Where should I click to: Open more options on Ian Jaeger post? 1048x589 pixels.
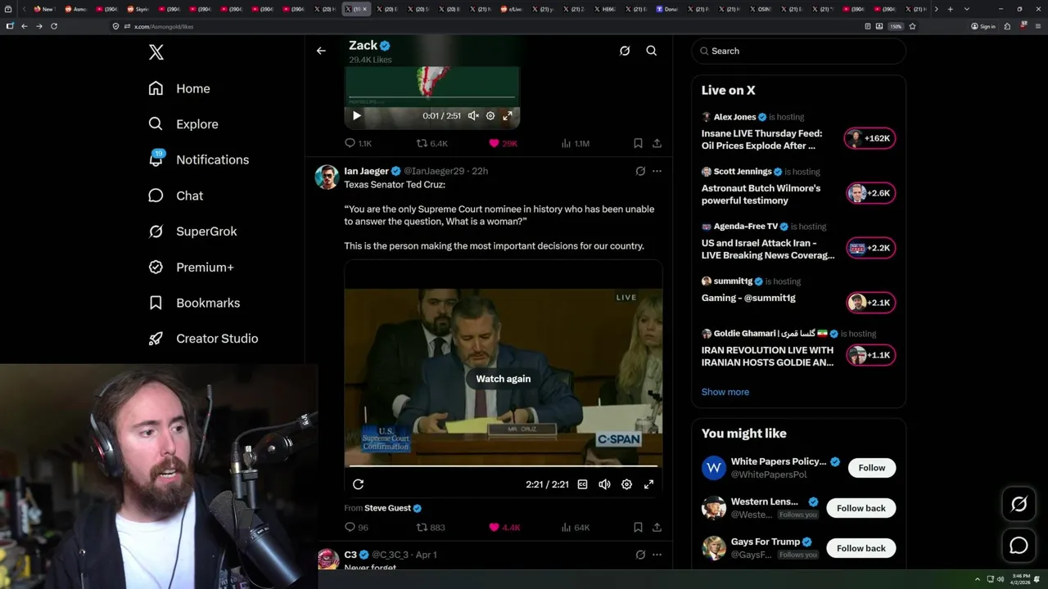pos(657,171)
